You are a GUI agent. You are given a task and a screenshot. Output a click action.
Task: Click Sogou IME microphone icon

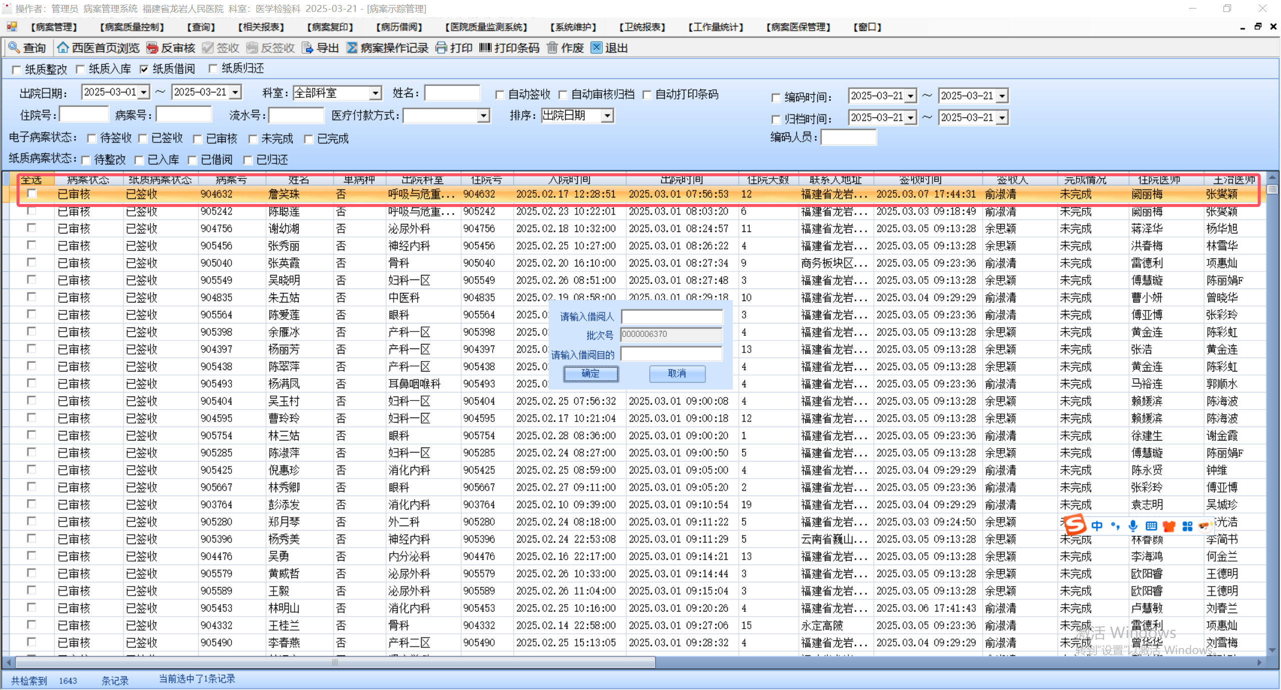(1133, 526)
